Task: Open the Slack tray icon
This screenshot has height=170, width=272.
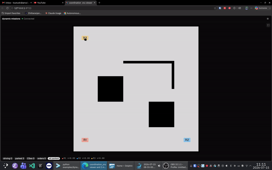Action: 215,166
